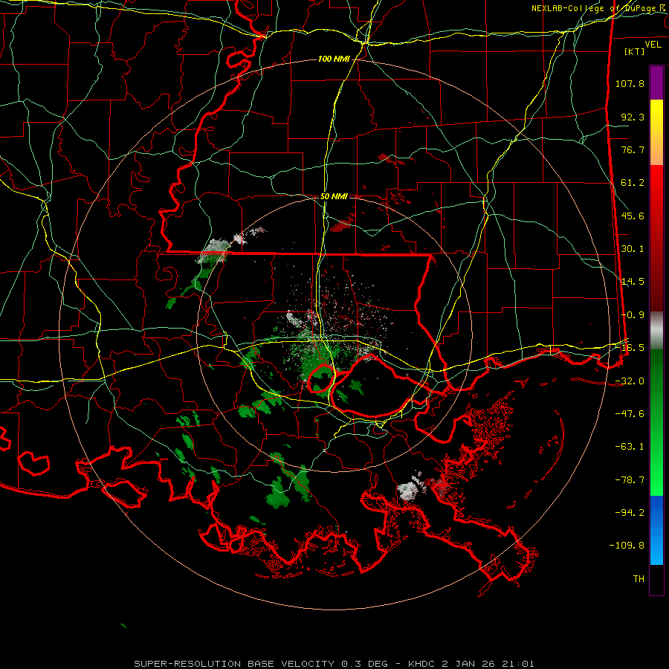
Task: Pick the gray near-zero segment of color bar
Action: click(x=656, y=330)
